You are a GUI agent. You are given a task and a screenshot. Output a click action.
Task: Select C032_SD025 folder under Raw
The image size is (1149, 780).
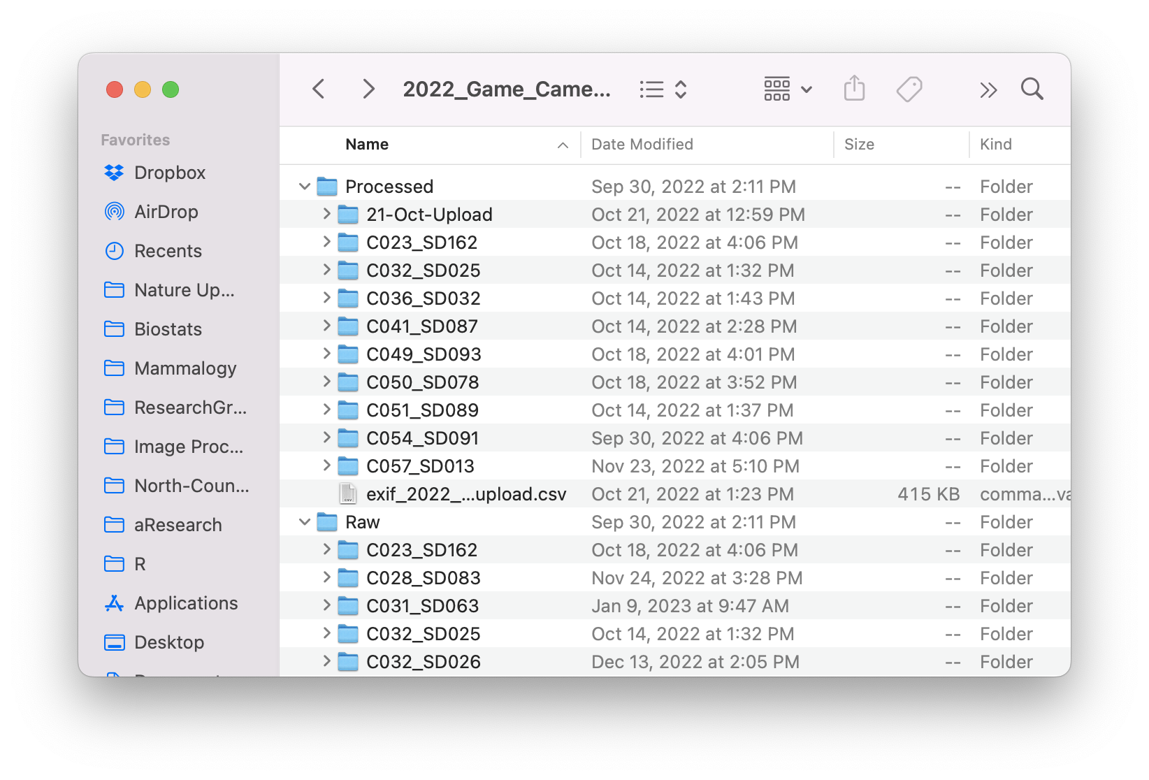click(675, 634)
